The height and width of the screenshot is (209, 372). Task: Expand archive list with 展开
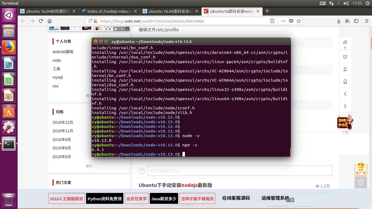point(89,166)
